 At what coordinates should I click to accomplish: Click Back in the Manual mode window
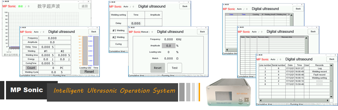202,32
